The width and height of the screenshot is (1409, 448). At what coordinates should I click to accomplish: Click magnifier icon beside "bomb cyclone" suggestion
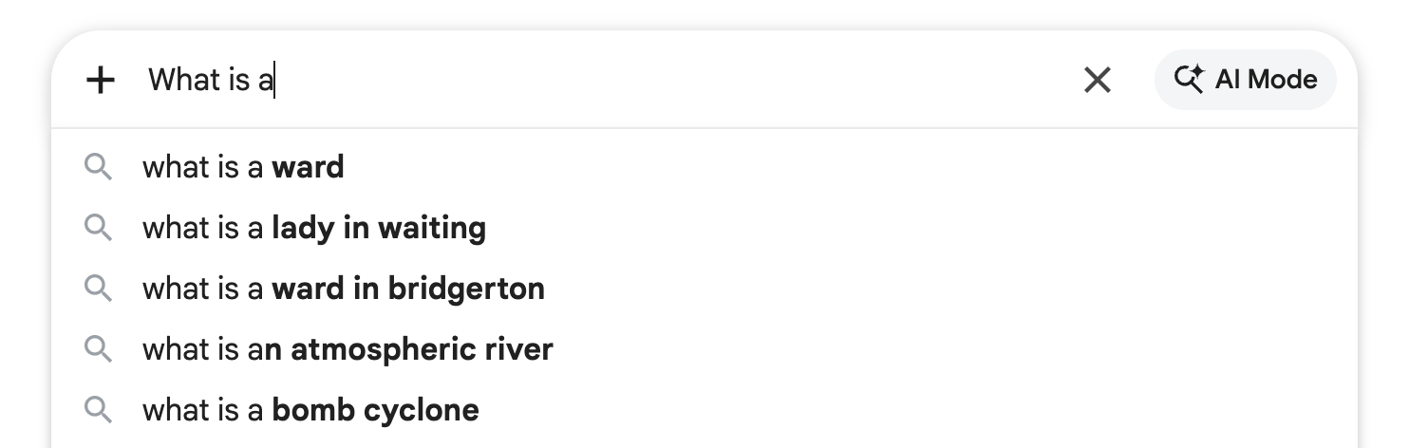(x=98, y=410)
